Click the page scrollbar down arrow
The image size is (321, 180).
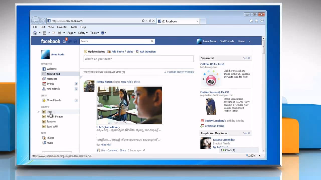coord(263,151)
